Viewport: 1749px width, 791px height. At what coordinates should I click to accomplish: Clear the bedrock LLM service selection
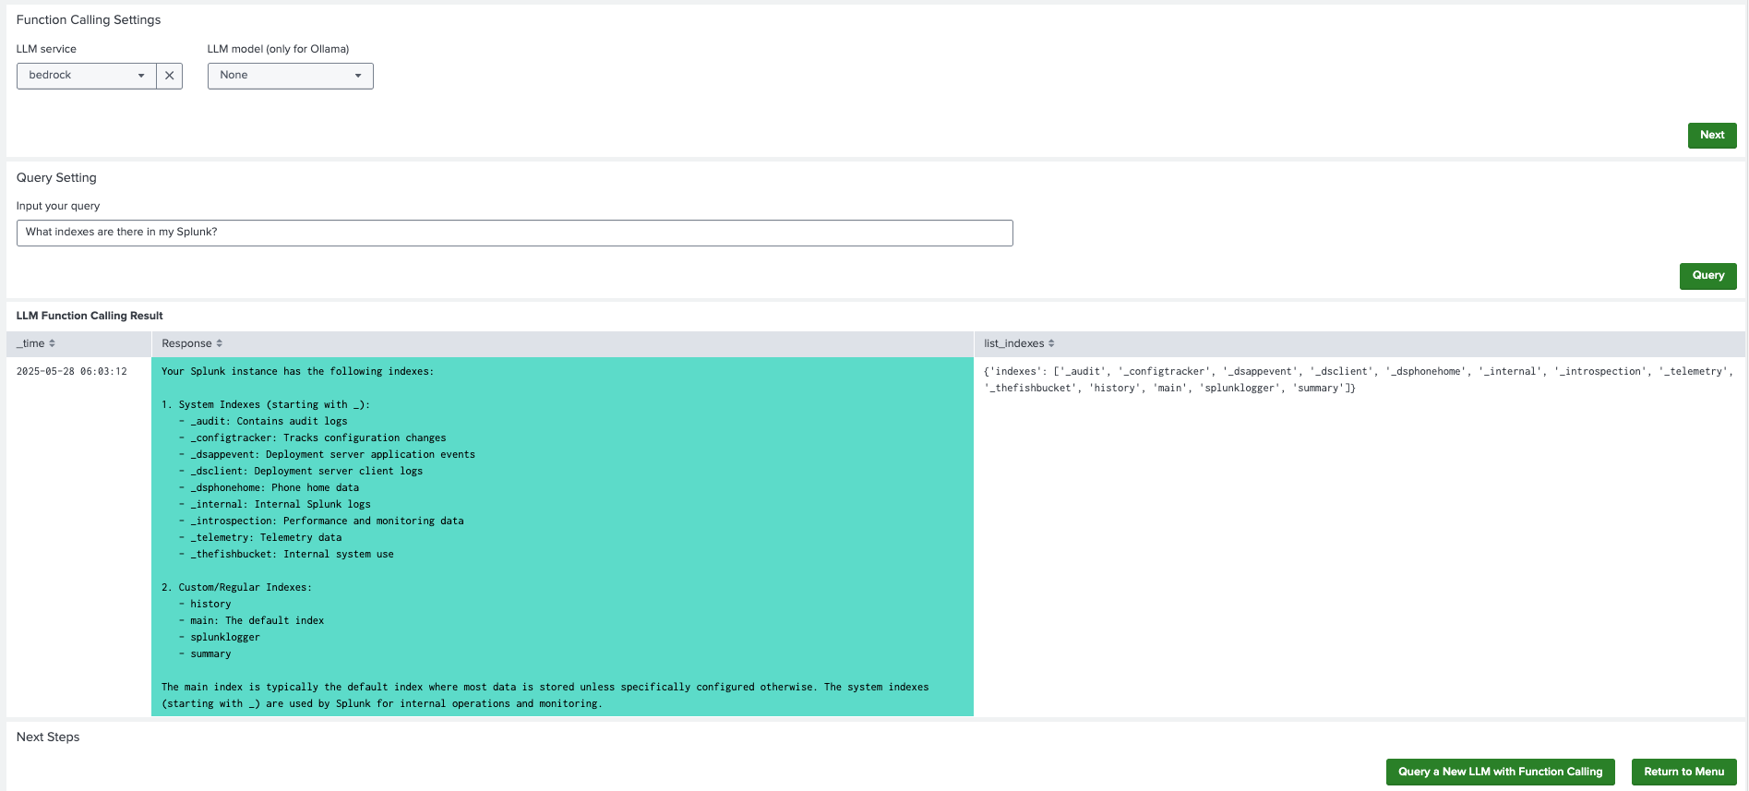tap(169, 76)
